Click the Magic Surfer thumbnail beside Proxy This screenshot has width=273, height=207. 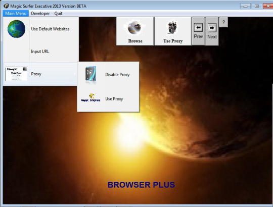pyautogui.click(x=16, y=74)
